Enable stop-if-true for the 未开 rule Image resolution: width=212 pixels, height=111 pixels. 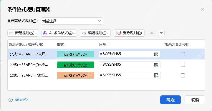point(183,54)
